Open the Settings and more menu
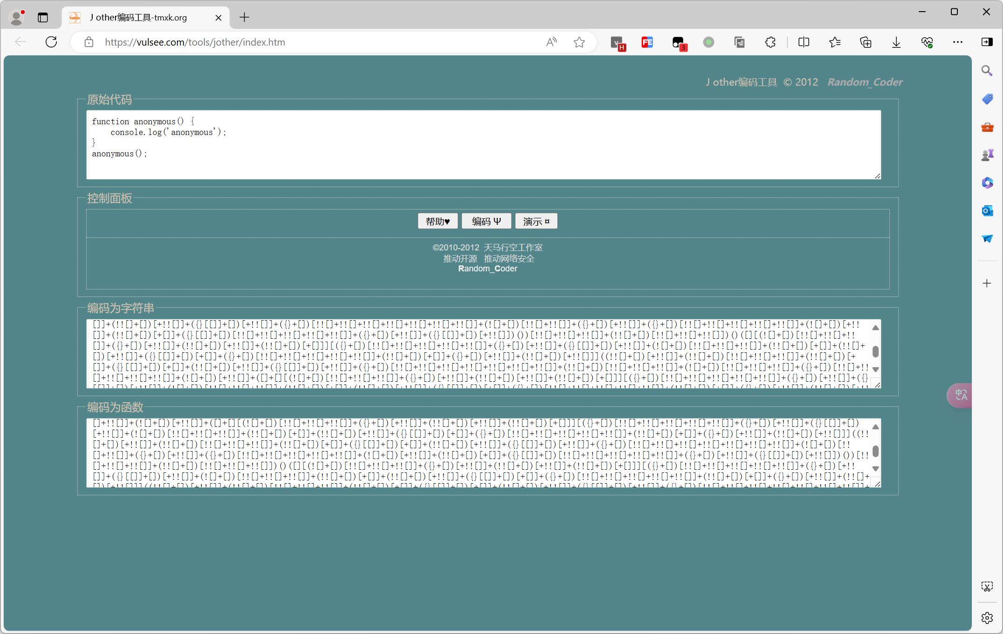The width and height of the screenshot is (1003, 634). (957, 42)
